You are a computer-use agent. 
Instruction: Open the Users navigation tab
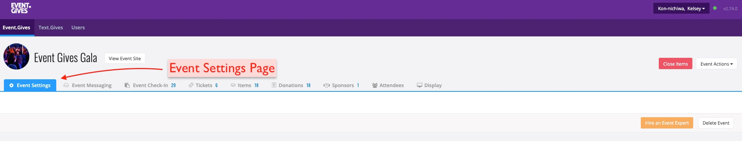[78, 28]
